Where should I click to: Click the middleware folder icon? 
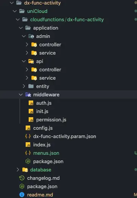coord(28,94)
